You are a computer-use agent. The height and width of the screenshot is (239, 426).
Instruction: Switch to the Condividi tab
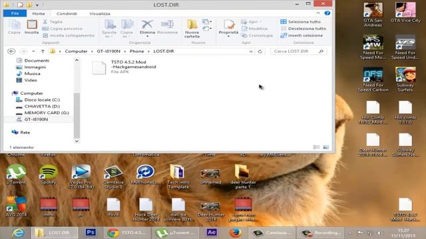[67, 13]
